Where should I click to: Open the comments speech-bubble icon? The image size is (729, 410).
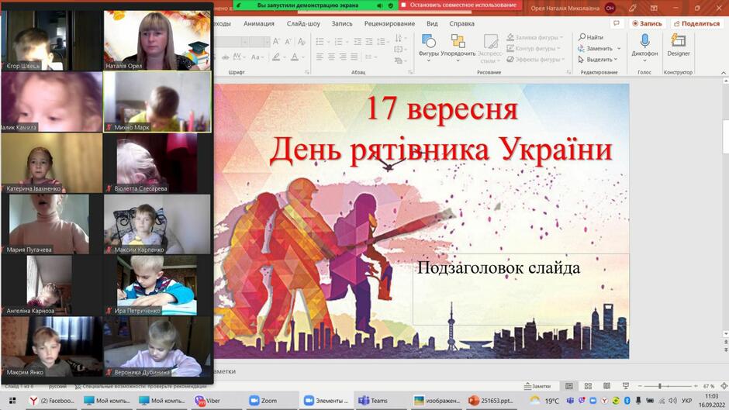(x=617, y=23)
